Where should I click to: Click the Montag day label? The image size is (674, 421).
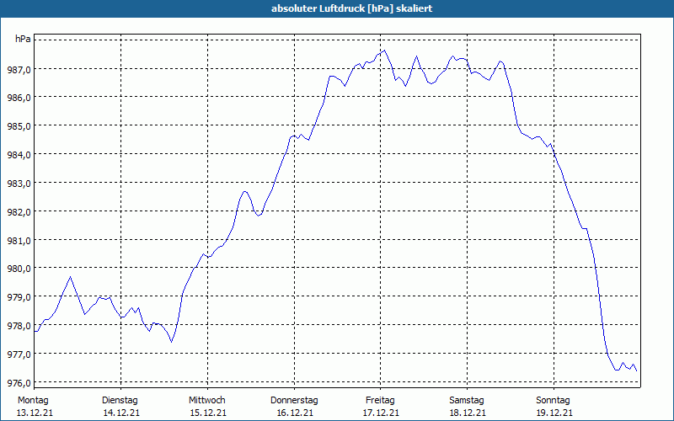(x=33, y=401)
